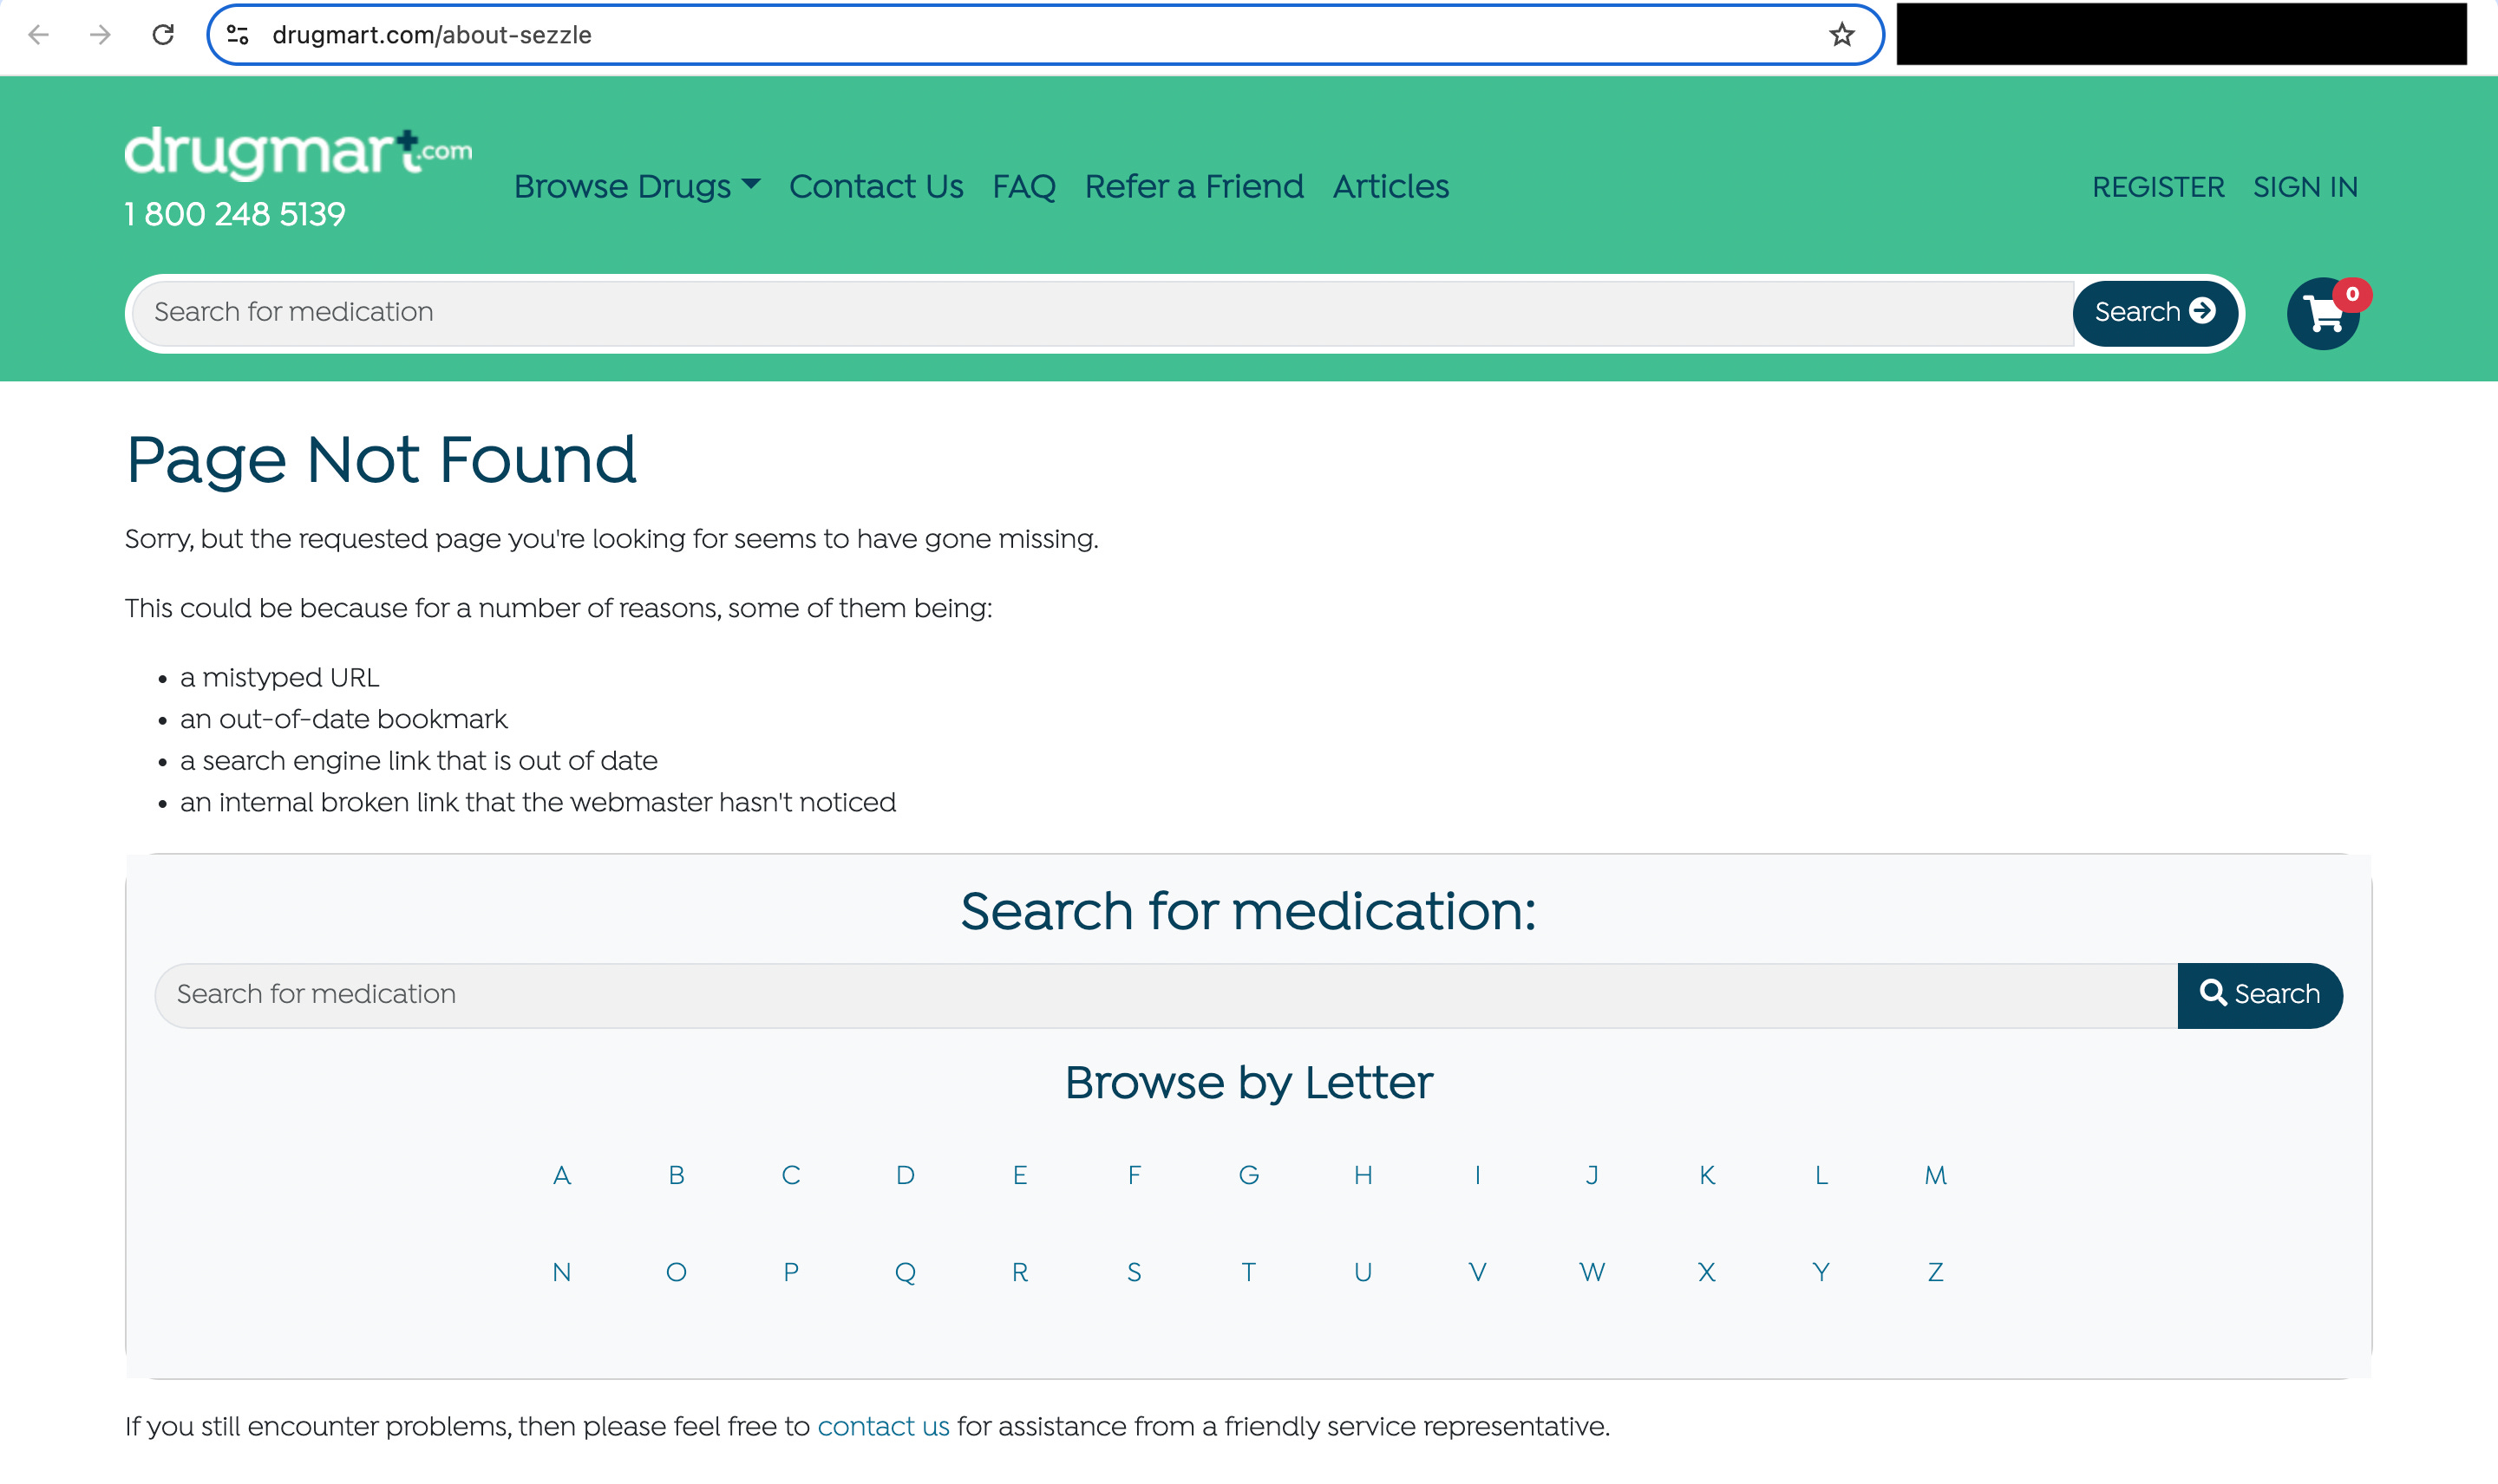
Task: Browse drugs by letter H
Action: click(1363, 1176)
